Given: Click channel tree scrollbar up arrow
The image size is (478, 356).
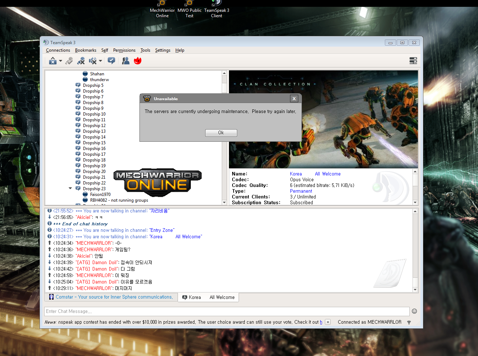Looking at the screenshot, I should tap(224, 73).
